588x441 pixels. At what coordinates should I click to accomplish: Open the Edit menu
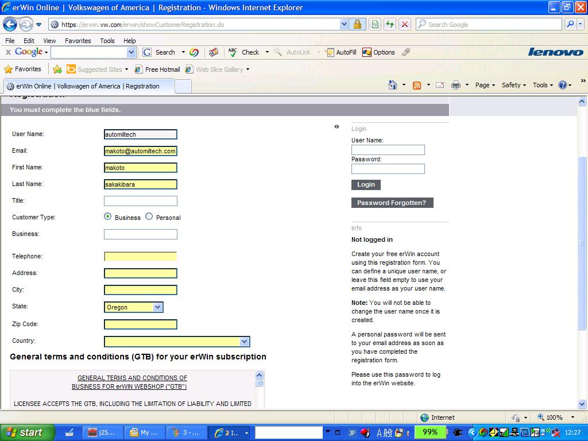[29, 41]
